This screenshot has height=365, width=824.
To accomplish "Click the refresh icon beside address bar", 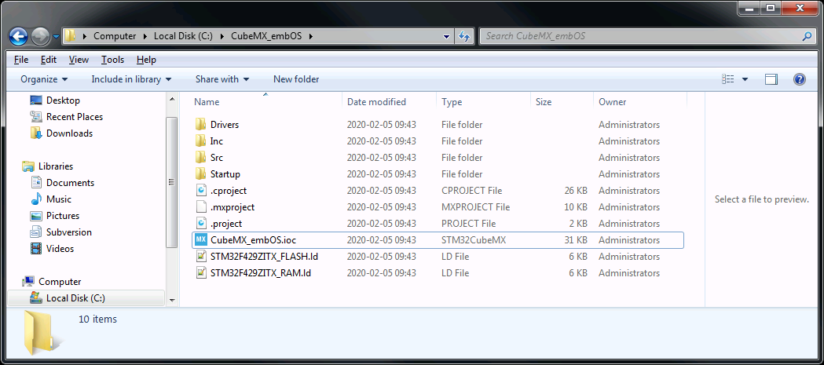I will pyautogui.click(x=463, y=36).
